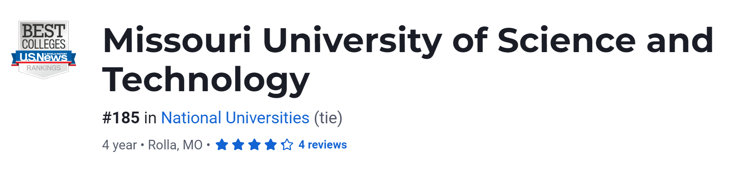This screenshot has width=732, height=175.
Task: Click the Rolla, MO location text
Action: [175, 145]
